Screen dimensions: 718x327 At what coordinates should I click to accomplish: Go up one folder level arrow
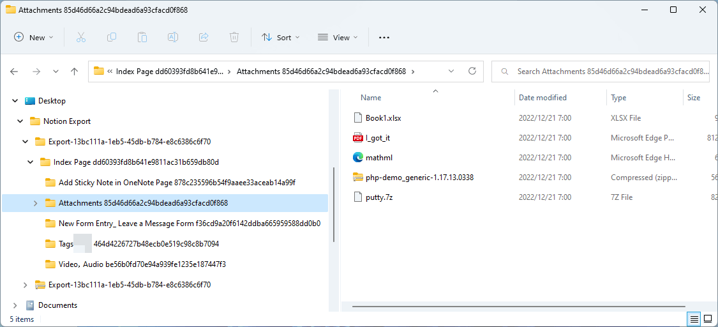point(74,72)
